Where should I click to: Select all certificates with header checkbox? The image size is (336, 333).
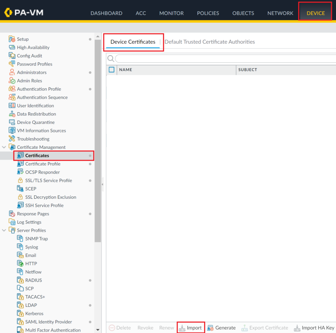point(112,70)
